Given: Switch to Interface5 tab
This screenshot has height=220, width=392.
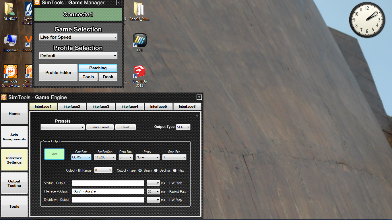Looking at the screenshot, I should click(x=158, y=107).
